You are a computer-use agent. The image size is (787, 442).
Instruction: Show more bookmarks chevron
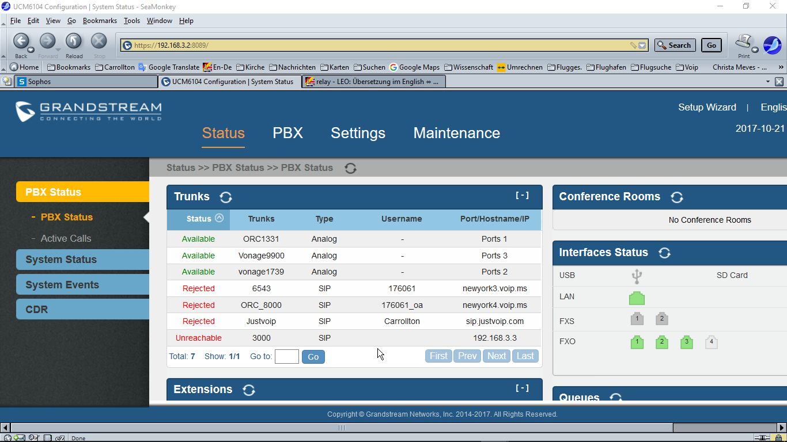pyautogui.click(x=781, y=67)
